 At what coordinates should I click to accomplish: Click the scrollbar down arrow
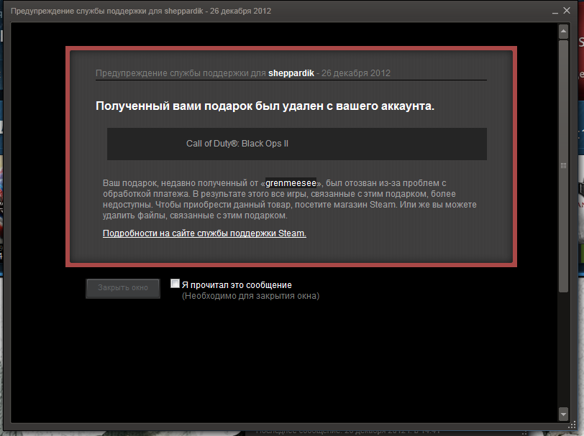click(x=563, y=414)
